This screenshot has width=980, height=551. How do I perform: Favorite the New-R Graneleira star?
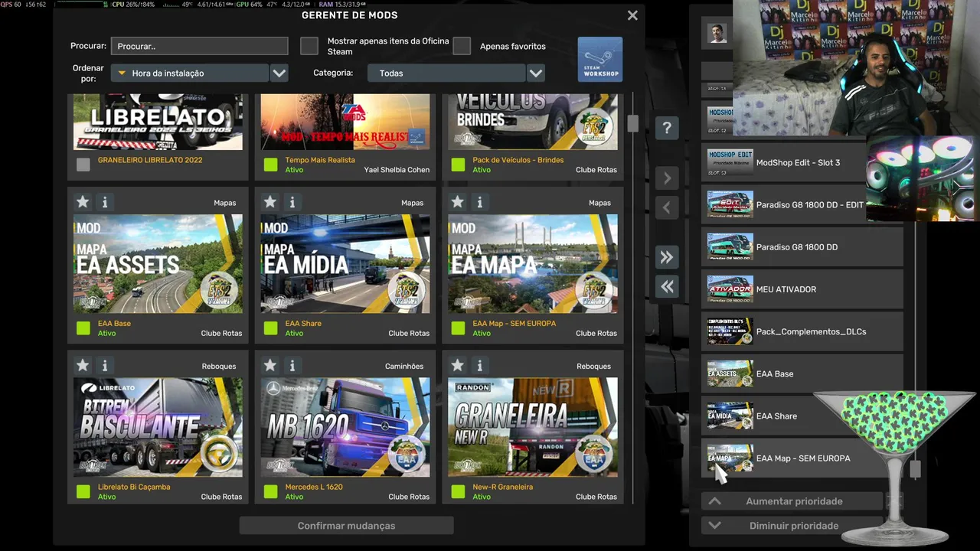tap(458, 365)
